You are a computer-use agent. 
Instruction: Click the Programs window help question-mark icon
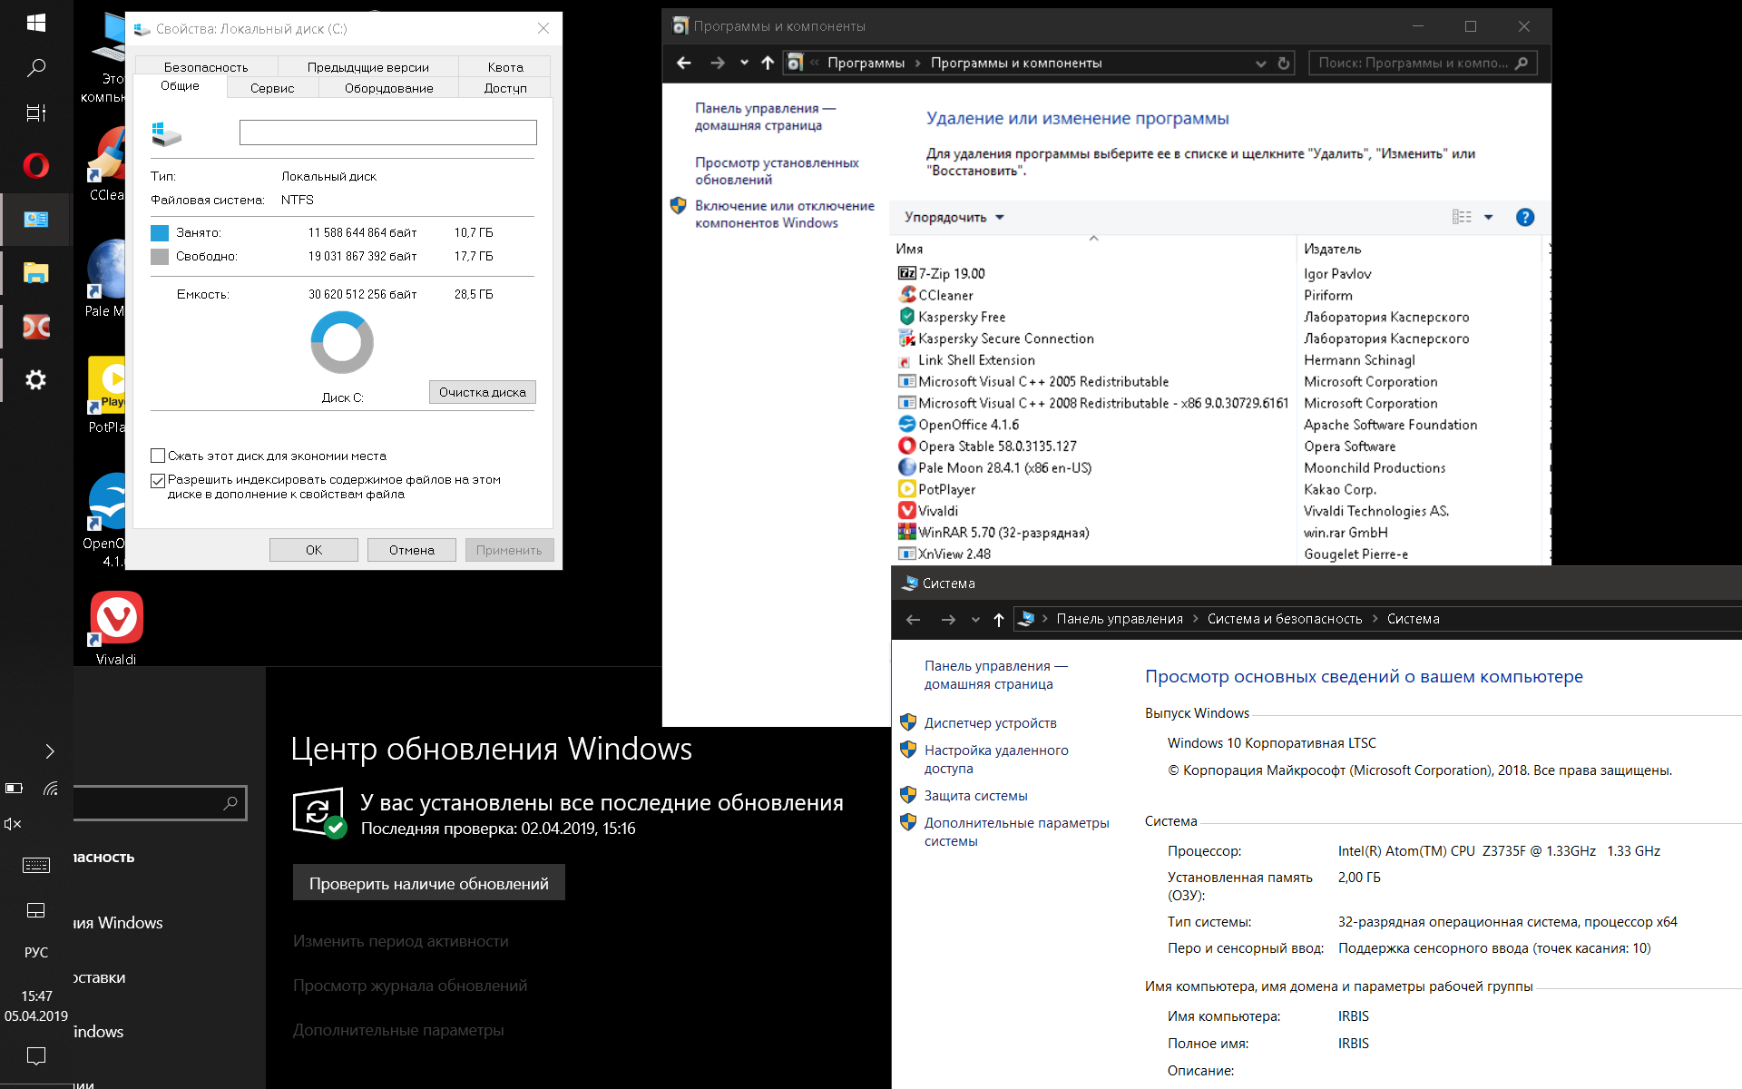click(x=1525, y=217)
